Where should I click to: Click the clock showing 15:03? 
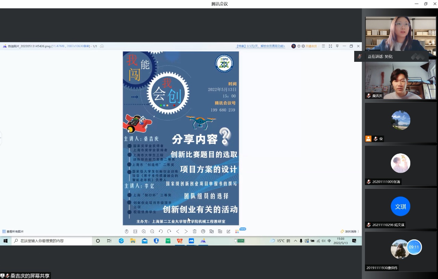coord(341,241)
